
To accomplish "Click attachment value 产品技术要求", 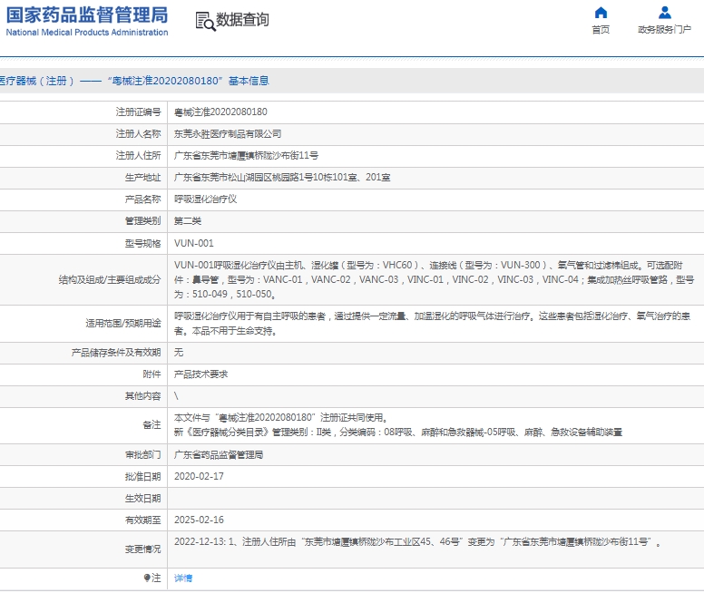I will click(200, 374).
